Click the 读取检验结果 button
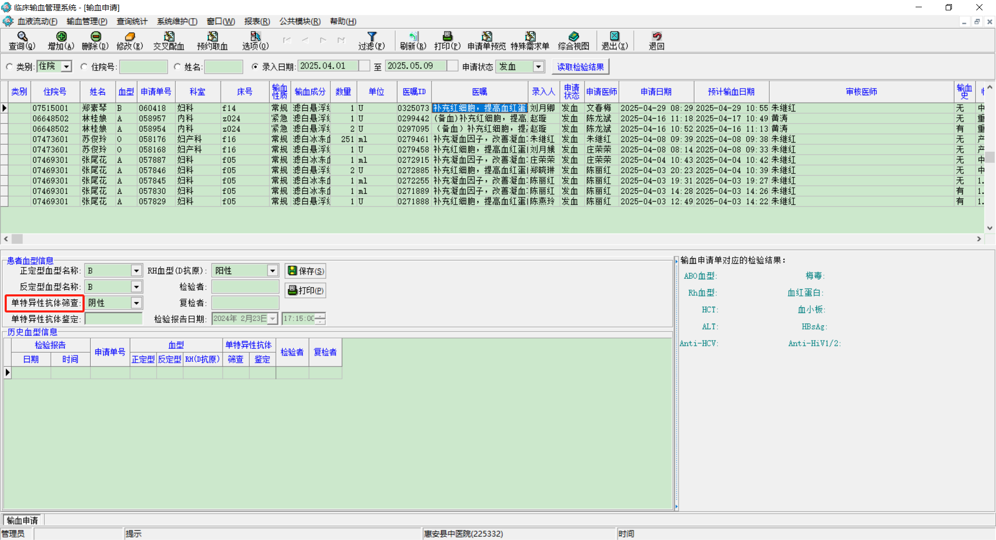 point(580,67)
